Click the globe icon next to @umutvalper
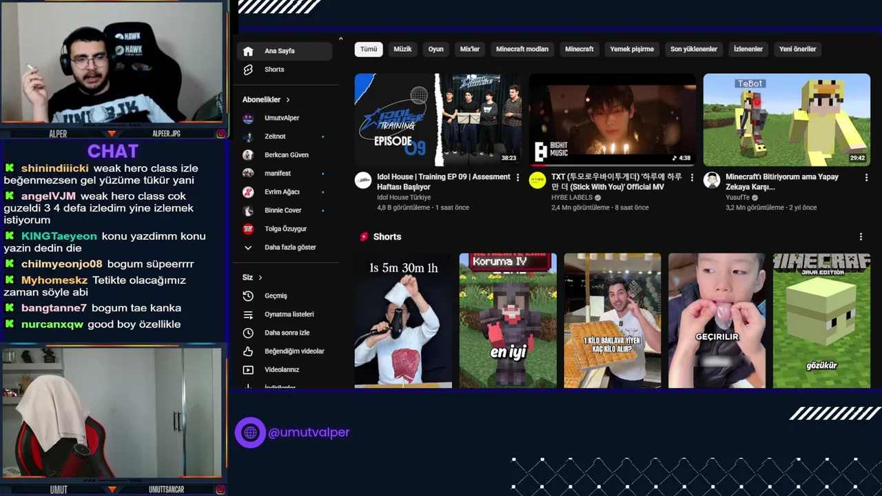Screen dimensions: 882x496 click(250, 433)
